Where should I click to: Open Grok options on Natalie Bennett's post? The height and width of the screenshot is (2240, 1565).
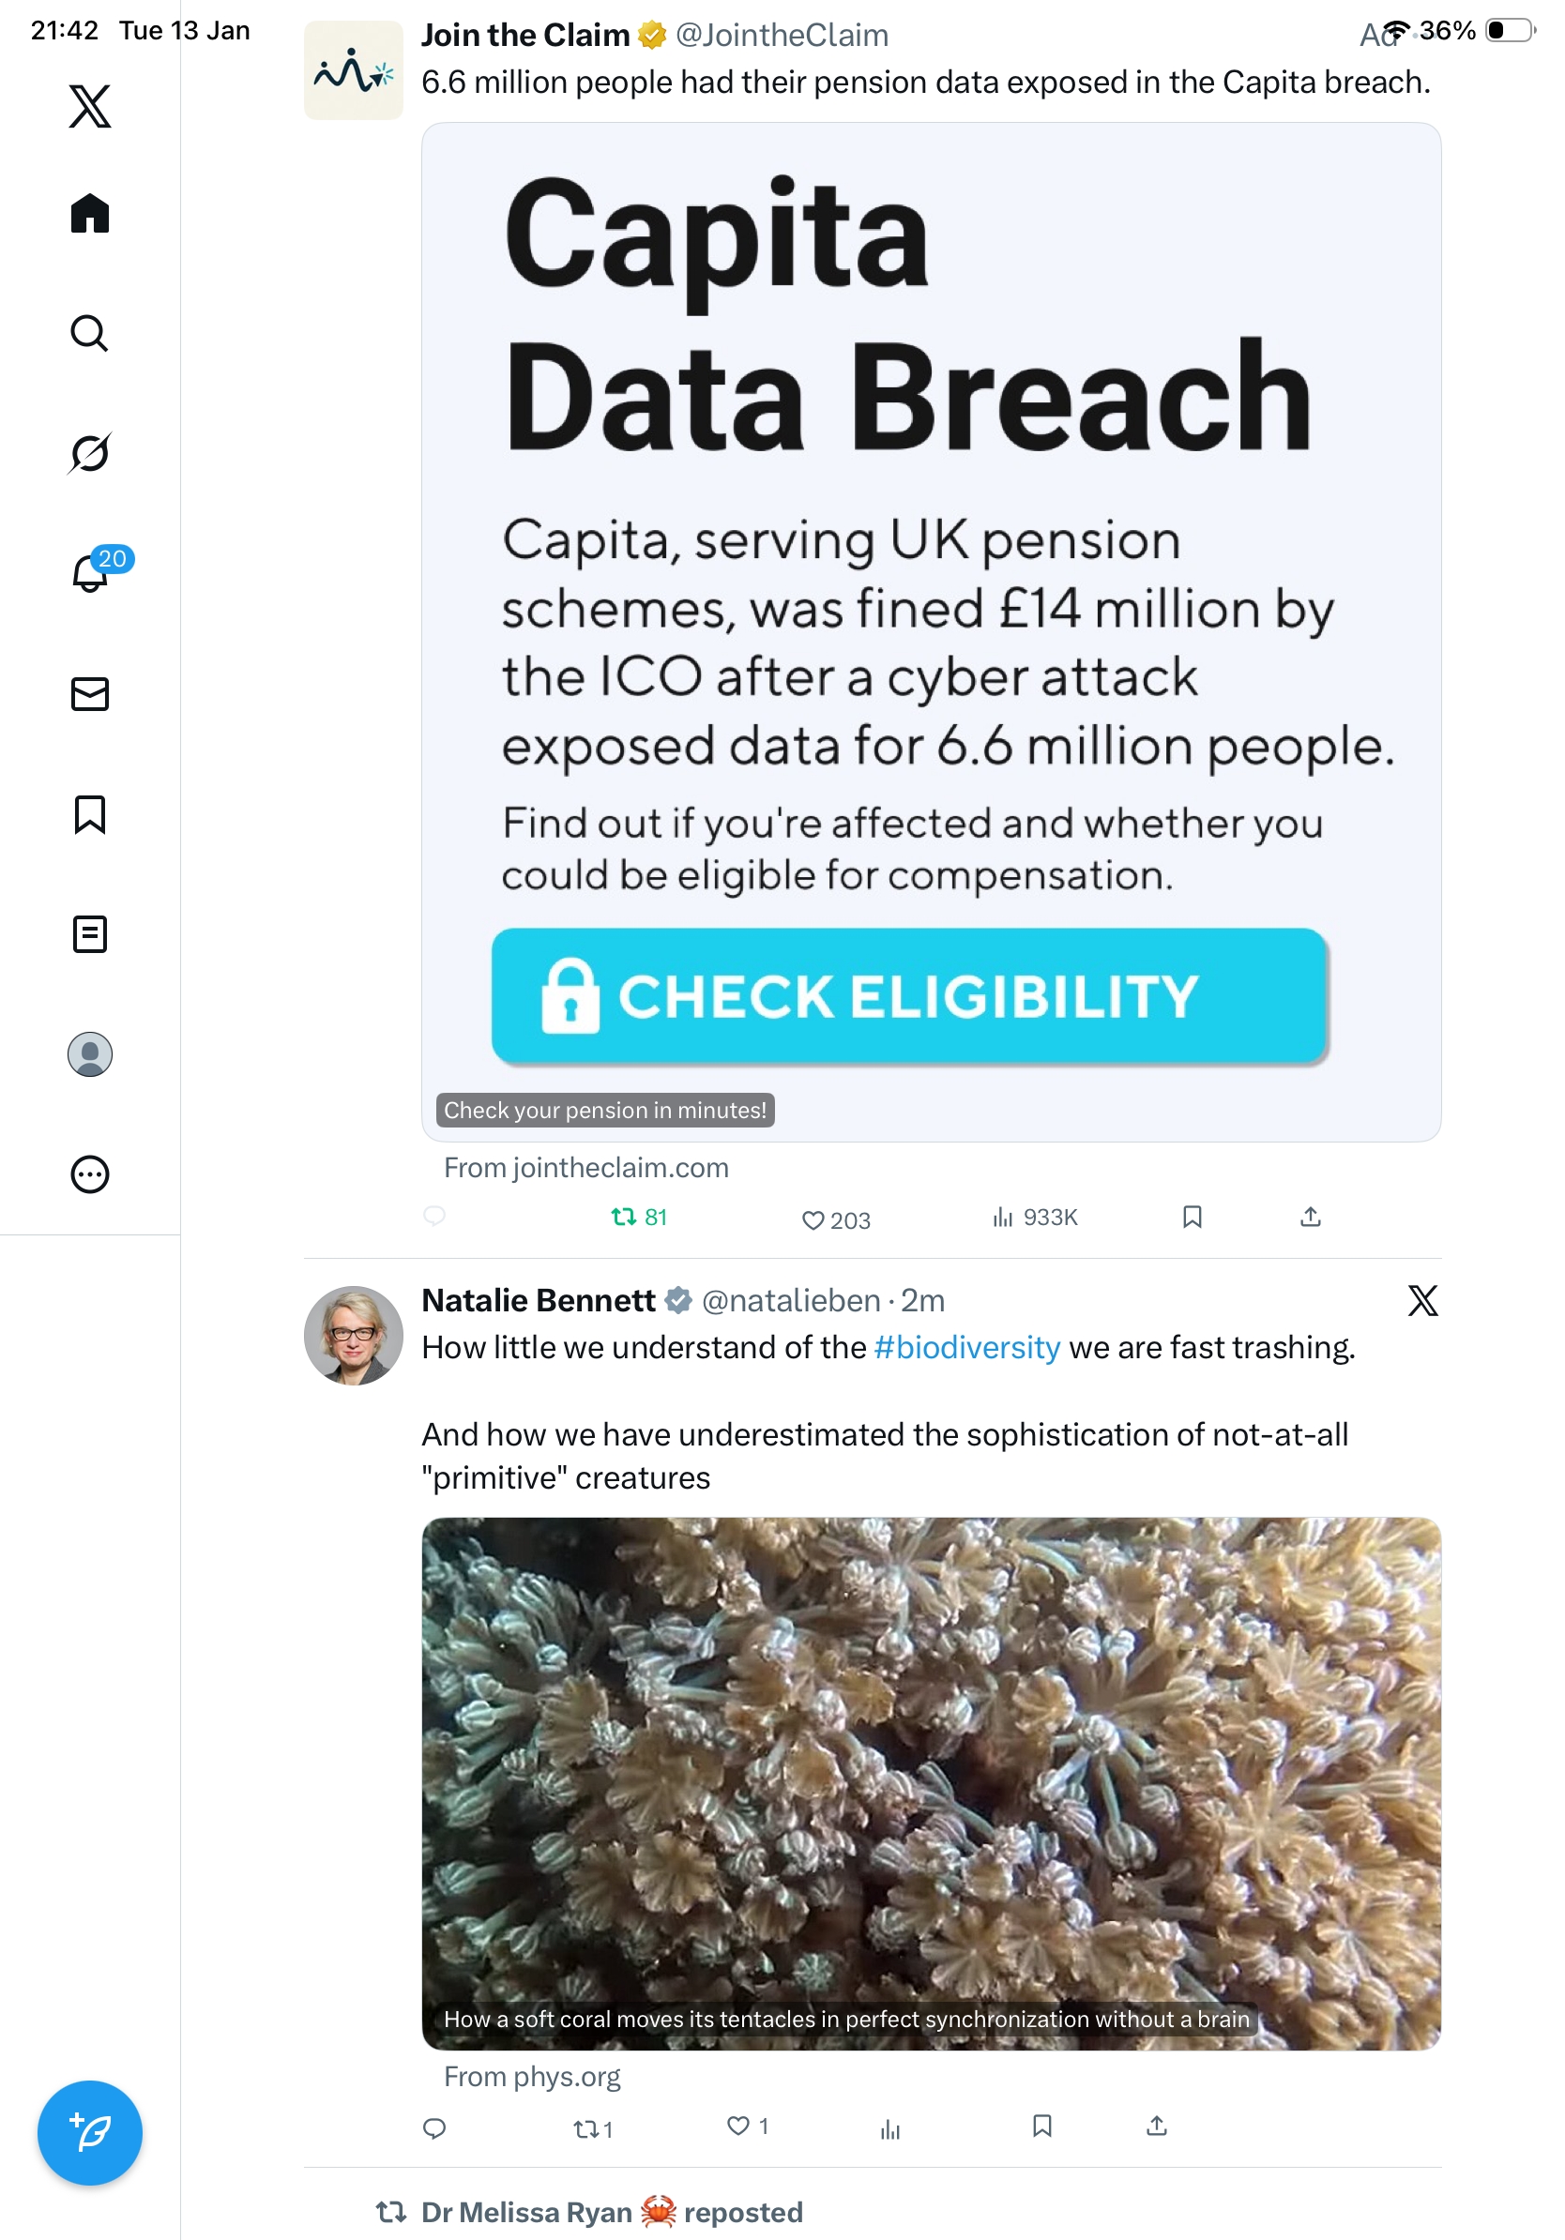point(1422,1300)
